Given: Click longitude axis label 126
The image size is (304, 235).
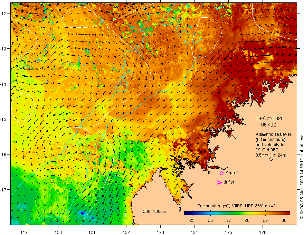Looking at the screenshot, I should pos(263,232).
